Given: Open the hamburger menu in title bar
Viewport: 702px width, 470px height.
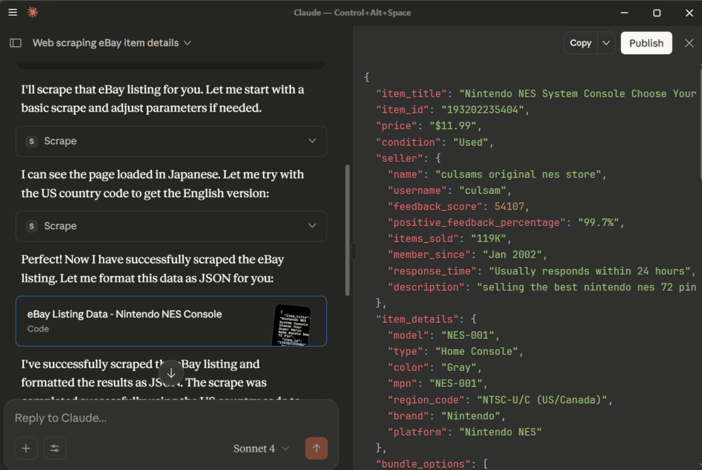Looking at the screenshot, I should click(x=12, y=12).
